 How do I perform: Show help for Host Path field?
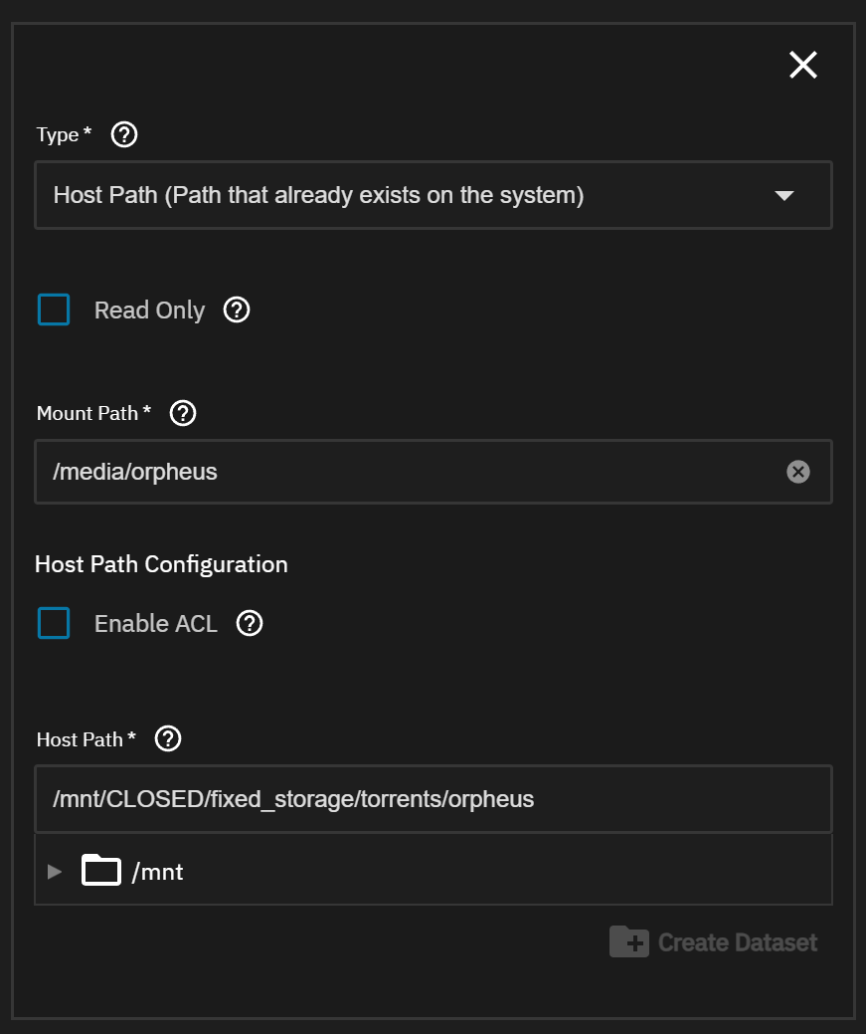coord(169,738)
